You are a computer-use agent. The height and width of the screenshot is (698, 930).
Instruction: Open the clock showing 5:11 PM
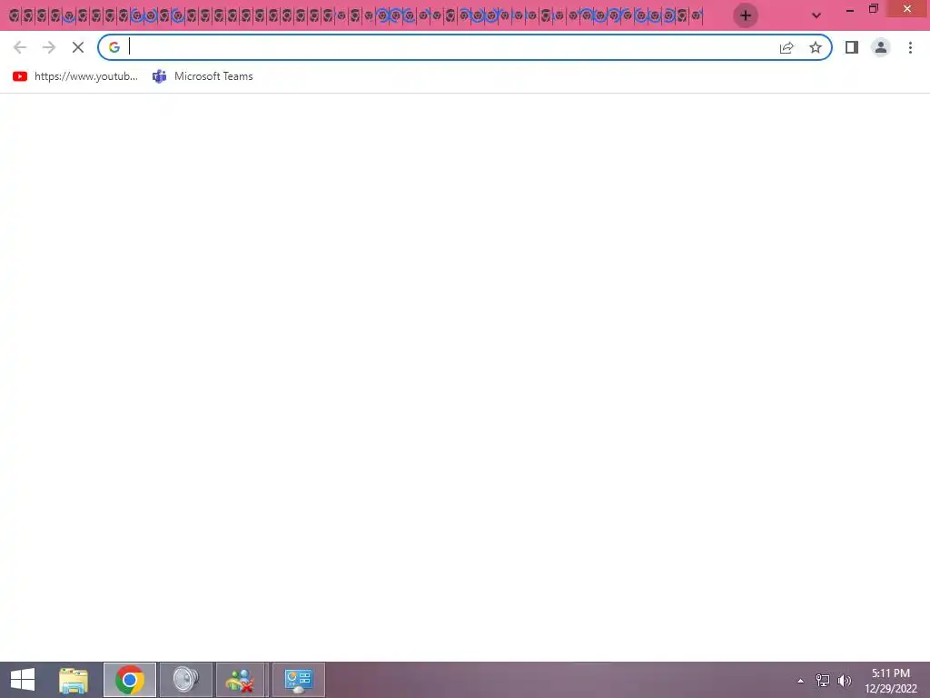(890, 680)
